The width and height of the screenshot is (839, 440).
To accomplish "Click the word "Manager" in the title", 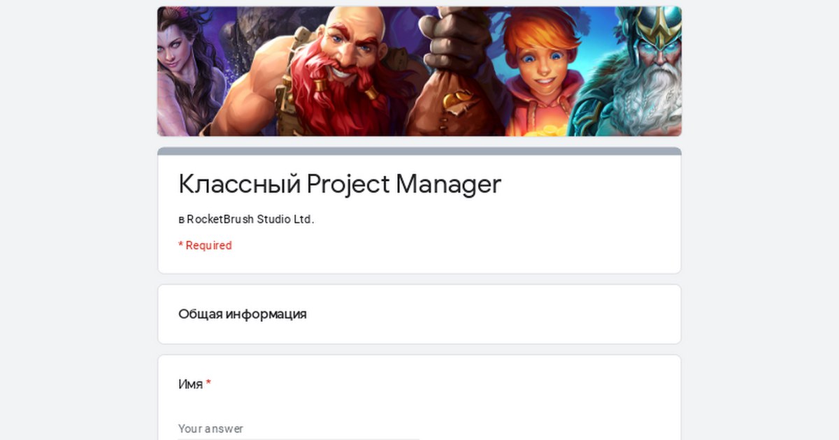I will pos(449,184).
